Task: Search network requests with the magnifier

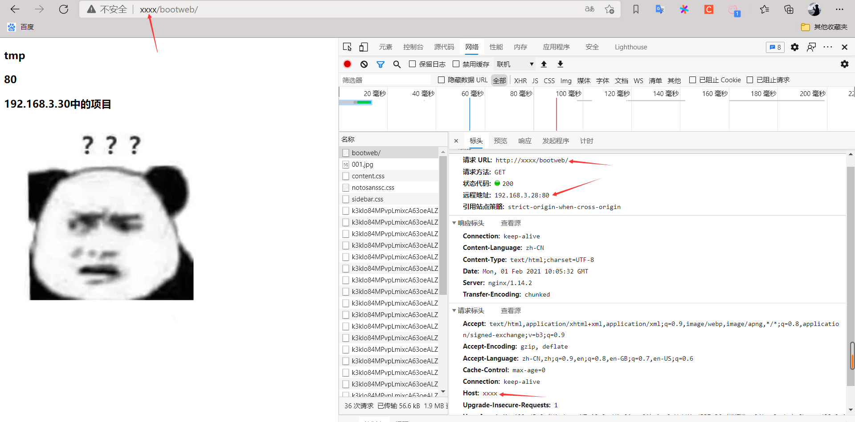Action: [397, 64]
